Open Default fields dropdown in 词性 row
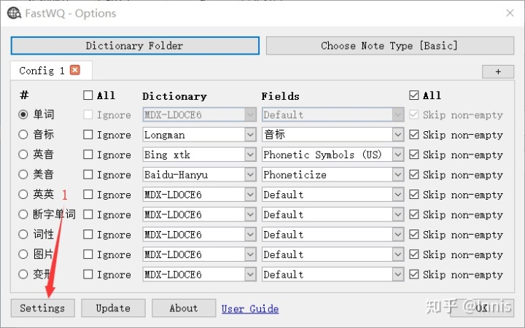Image resolution: width=525 pixels, height=328 pixels. [332, 234]
